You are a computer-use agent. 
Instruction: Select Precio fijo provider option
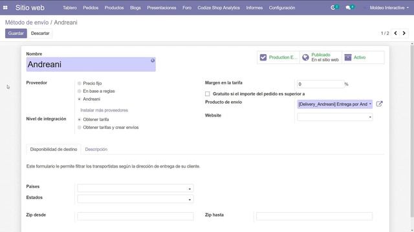coord(79,83)
